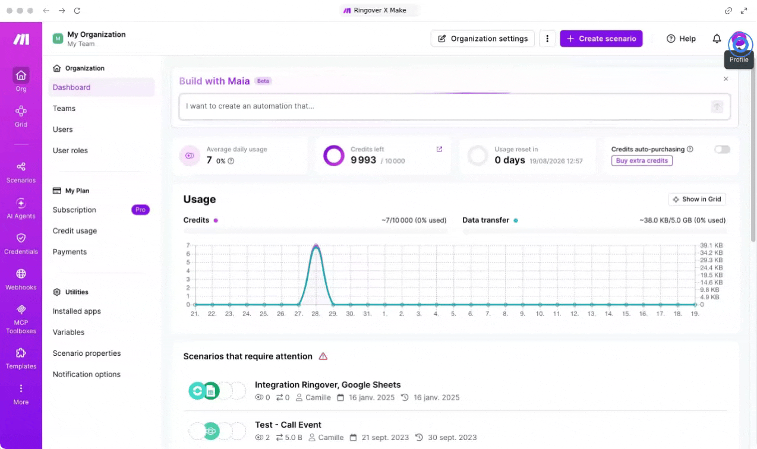Click the Google Sheets icon in Integration scenario
757x449 pixels.
click(211, 391)
